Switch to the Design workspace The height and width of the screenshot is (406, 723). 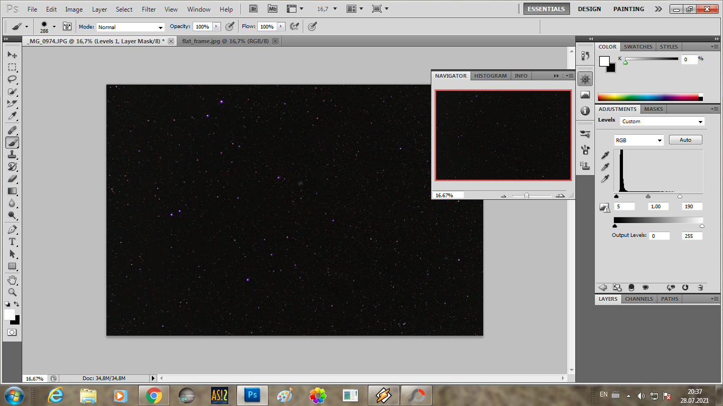(x=589, y=9)
